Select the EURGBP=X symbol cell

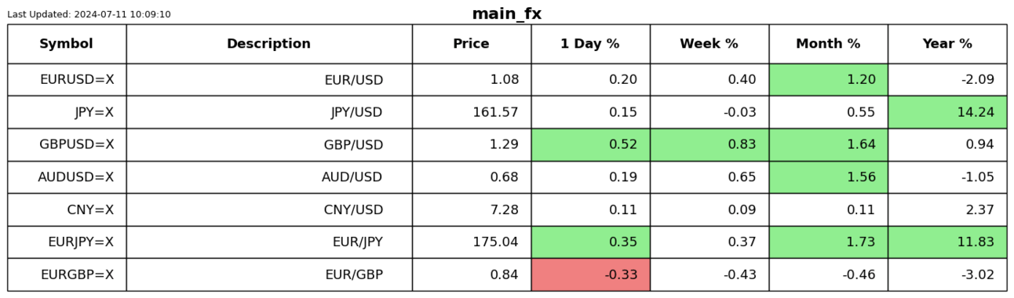67,274
